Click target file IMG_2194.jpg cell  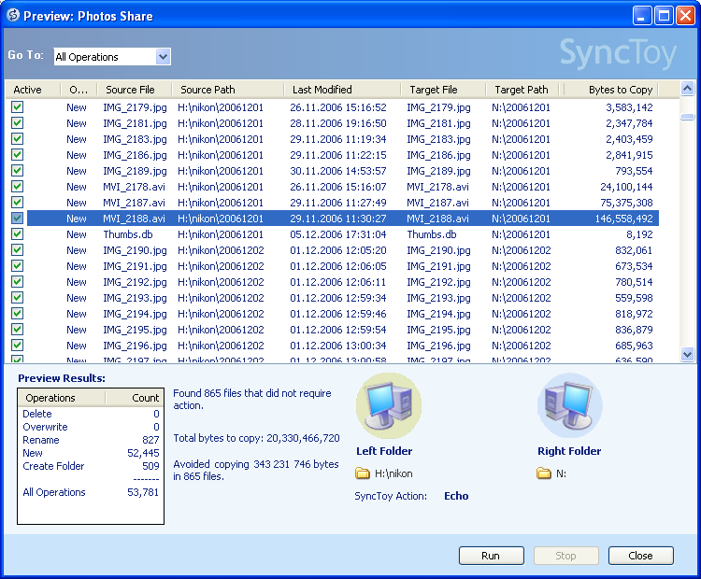(438, 314)
